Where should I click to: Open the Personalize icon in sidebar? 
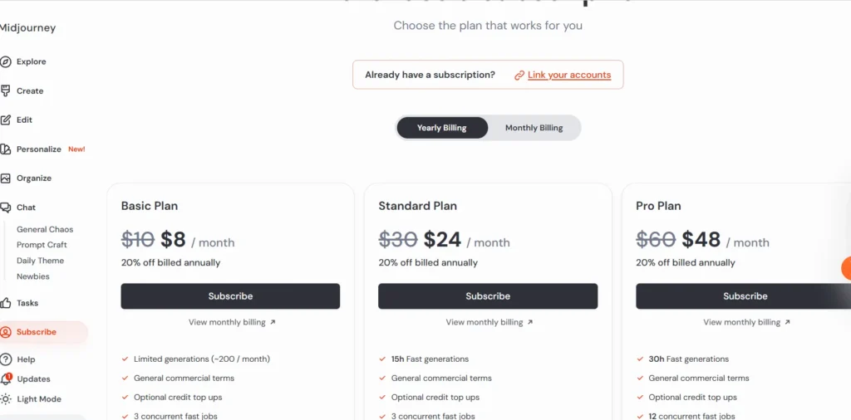tap(6, 149)
